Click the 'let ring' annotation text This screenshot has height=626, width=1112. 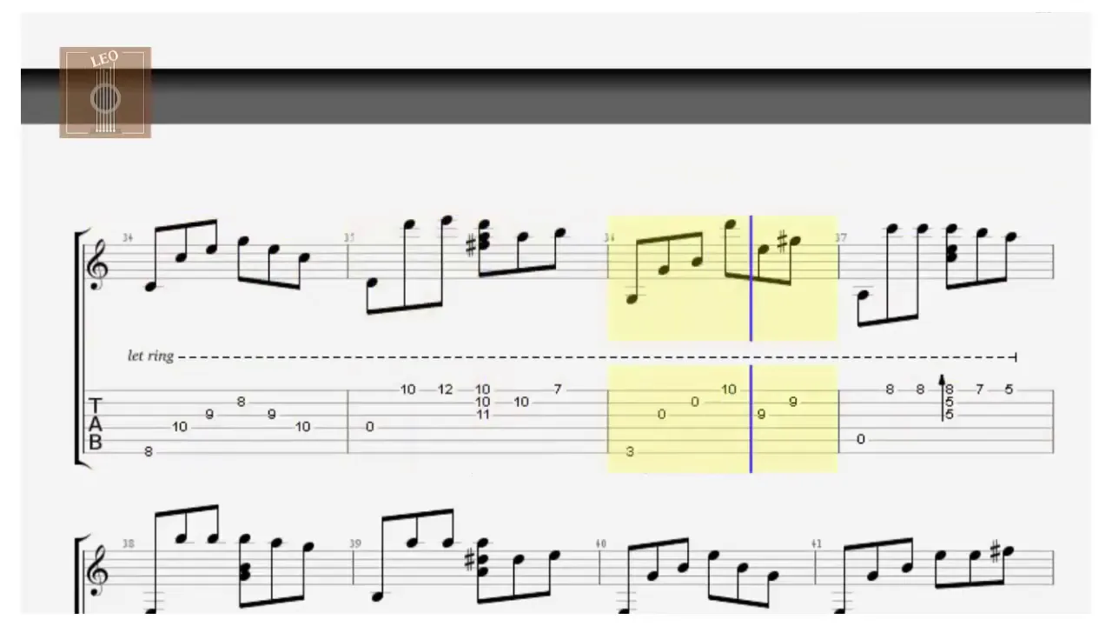pyautogui.click(x=150, y=356)
